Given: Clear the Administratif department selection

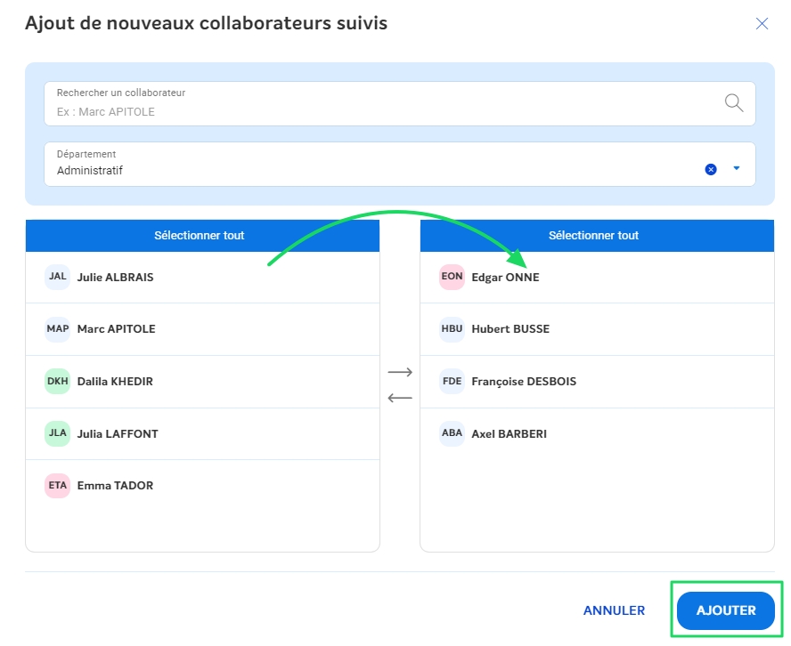Looking at the screenshot, I should [x=711, y=169].
